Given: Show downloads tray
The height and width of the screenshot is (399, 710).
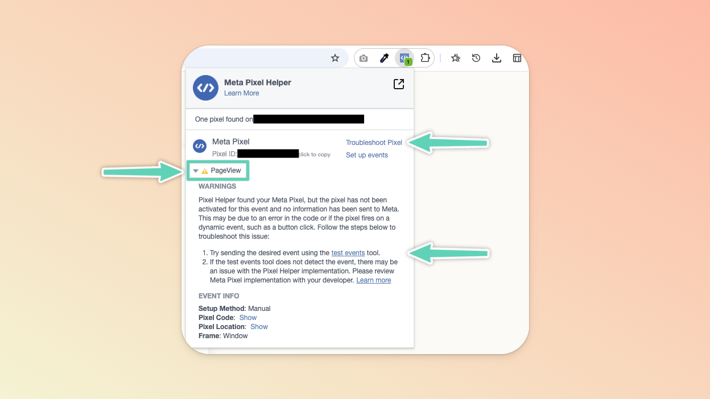Looking at the screenshot, I should tap(497, 58).
